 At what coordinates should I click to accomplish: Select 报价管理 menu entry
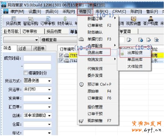(95, 107)
